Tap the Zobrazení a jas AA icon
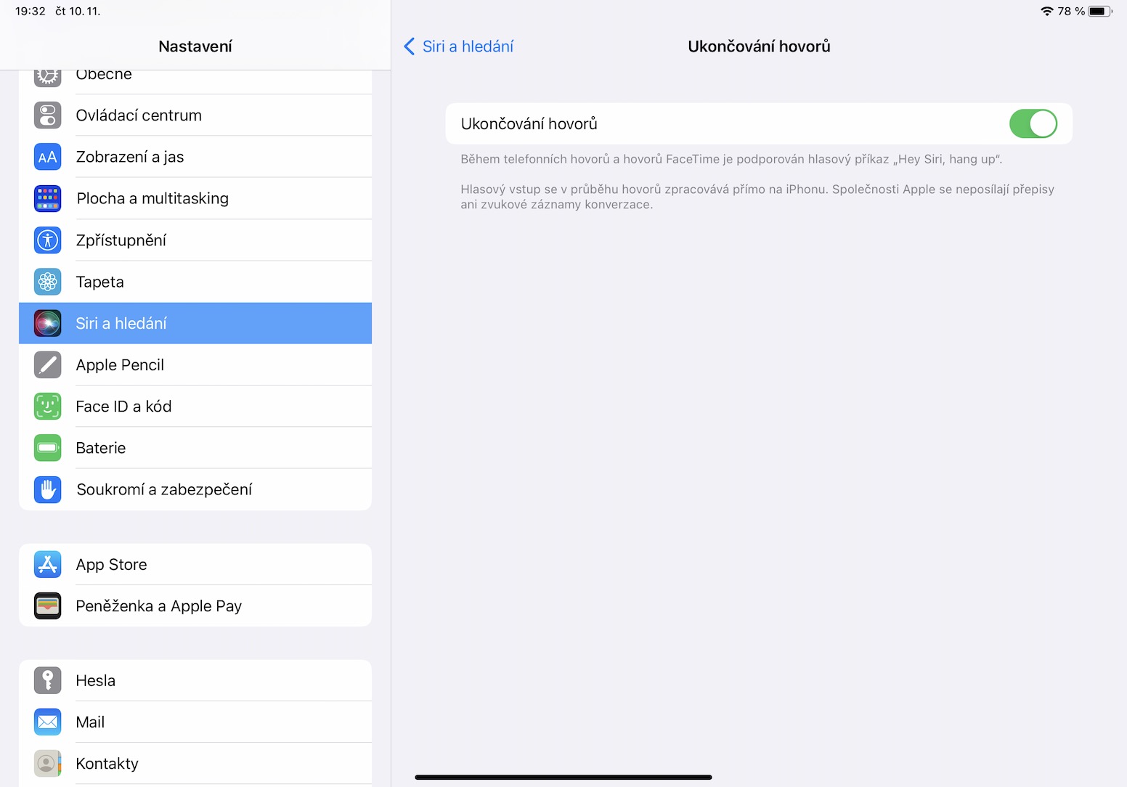The height and width of the screenshot is (787, 1127). coord(48,157)
